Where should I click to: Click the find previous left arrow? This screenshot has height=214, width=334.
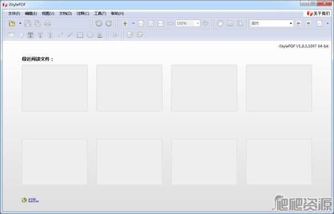(x=298, y=23)
